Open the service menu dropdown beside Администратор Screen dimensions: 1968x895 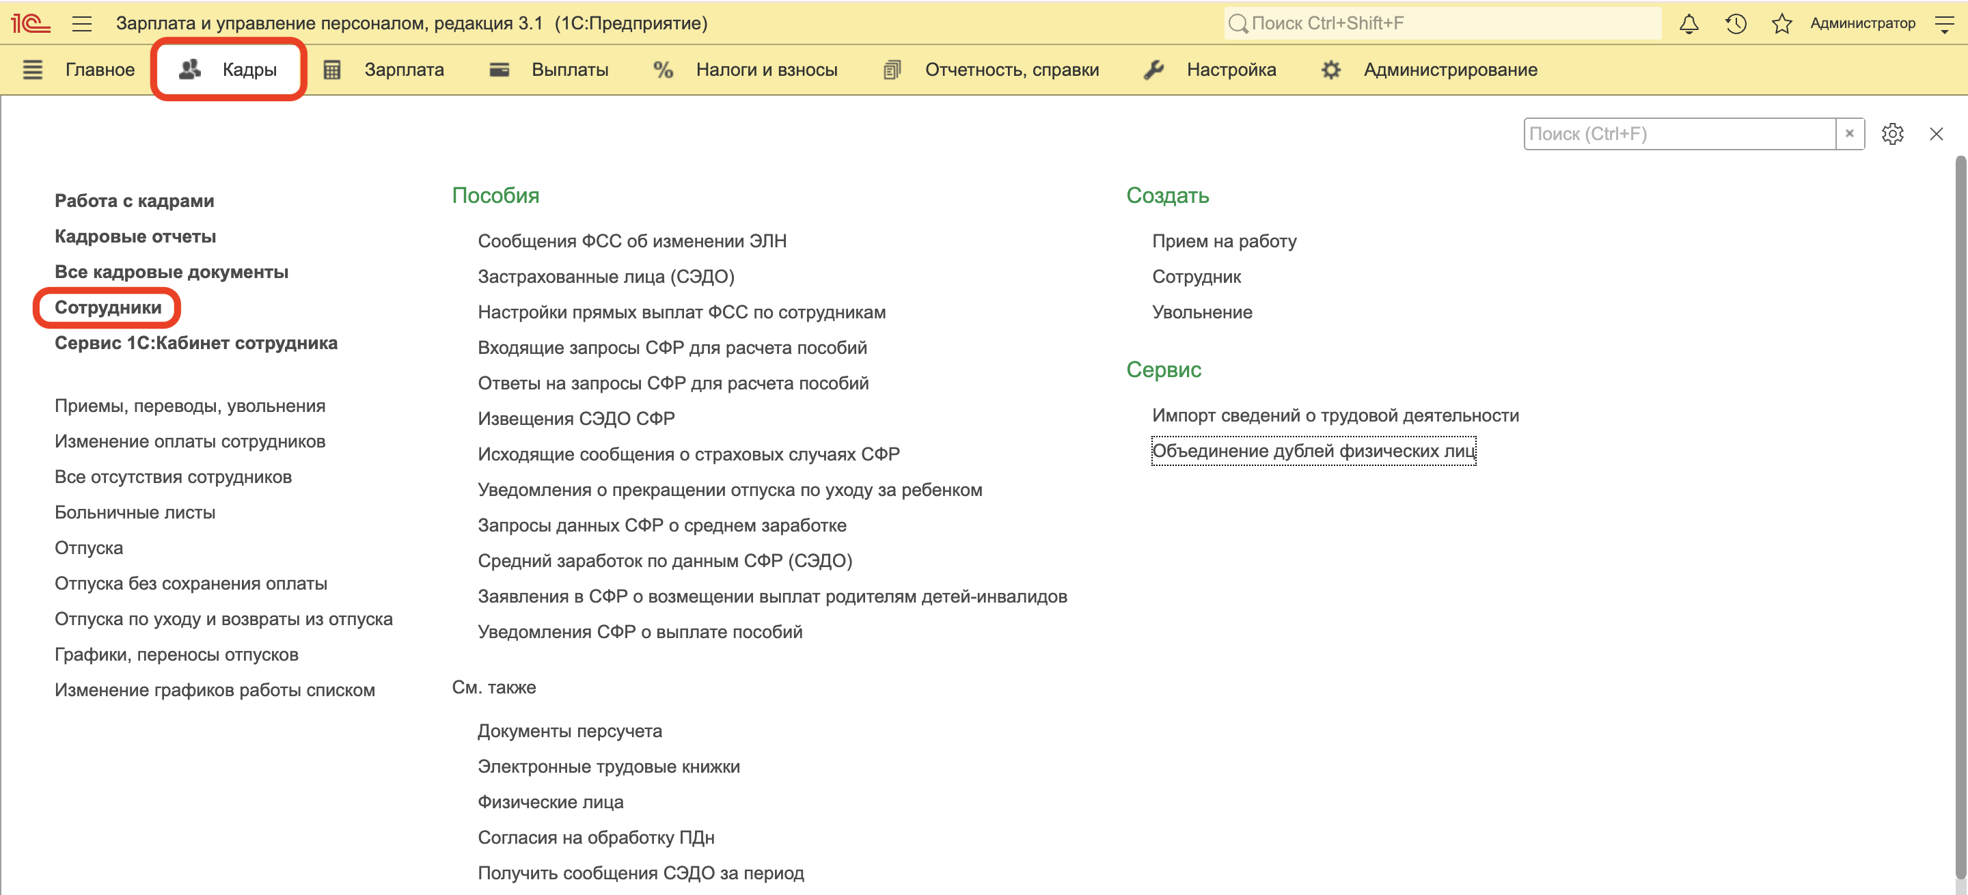(x=1944, y=24)
